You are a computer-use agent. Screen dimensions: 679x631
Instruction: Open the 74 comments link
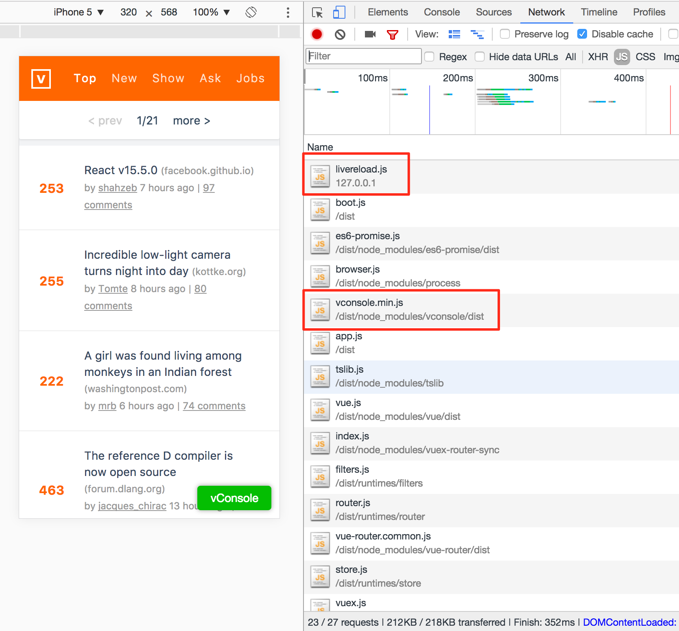coord(214,406)
